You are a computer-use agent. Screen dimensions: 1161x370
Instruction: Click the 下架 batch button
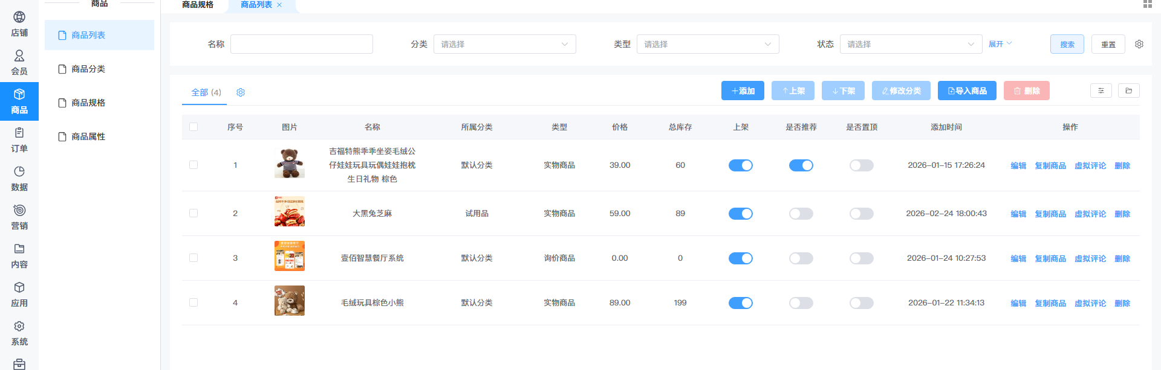843,91
